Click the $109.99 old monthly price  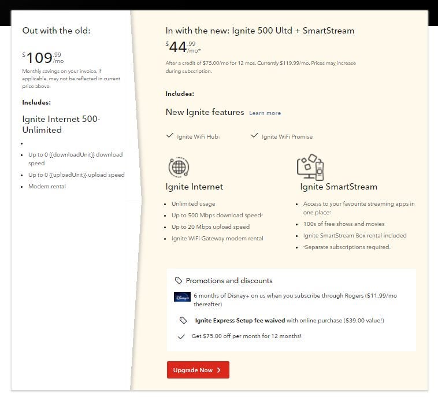42,58
